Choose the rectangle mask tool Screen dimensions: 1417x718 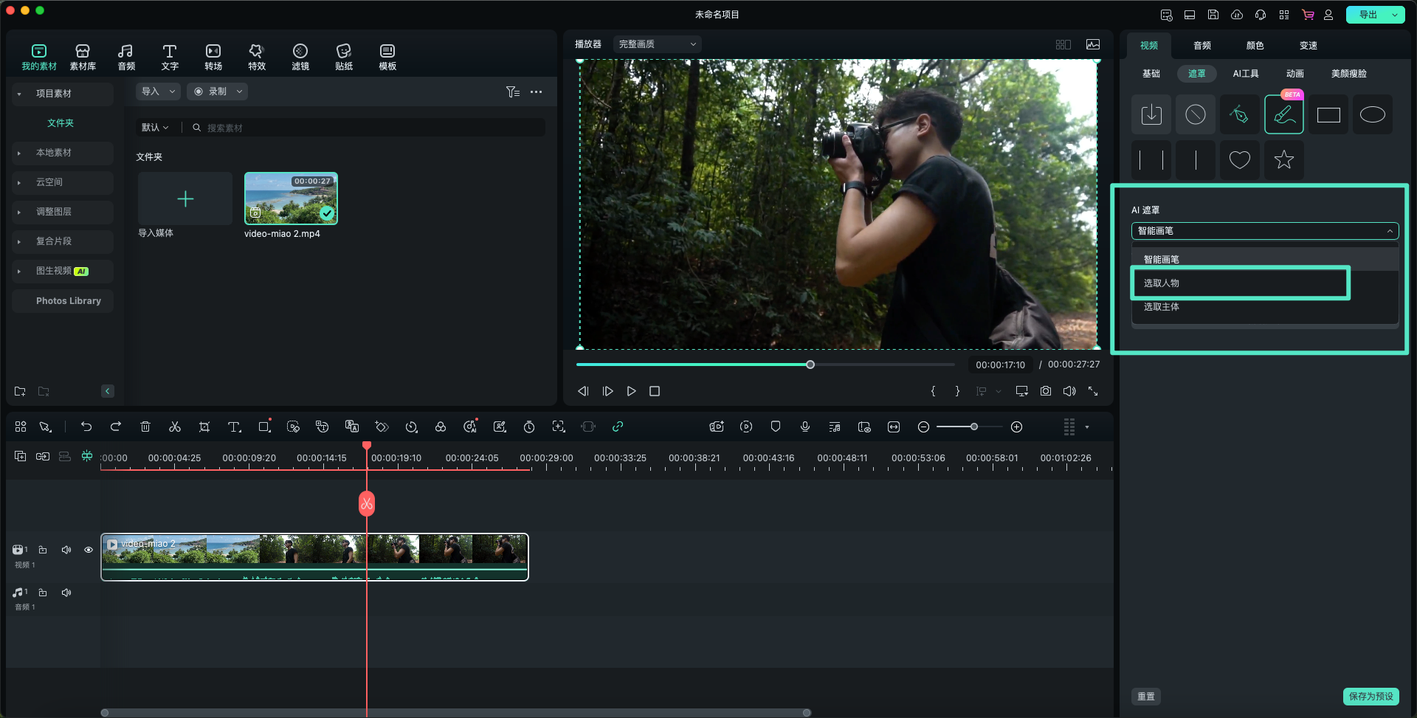point(1328,115)
